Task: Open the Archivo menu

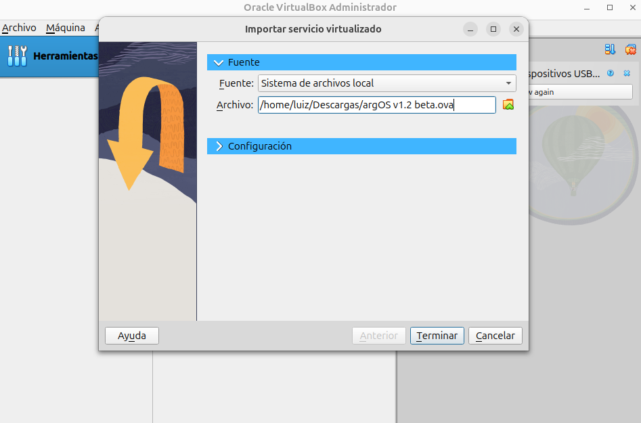Action: [19, 28]
